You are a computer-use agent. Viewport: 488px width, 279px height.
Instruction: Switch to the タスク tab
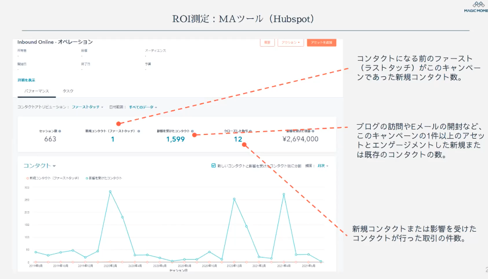pyautogui.click(x=68, y=91)
